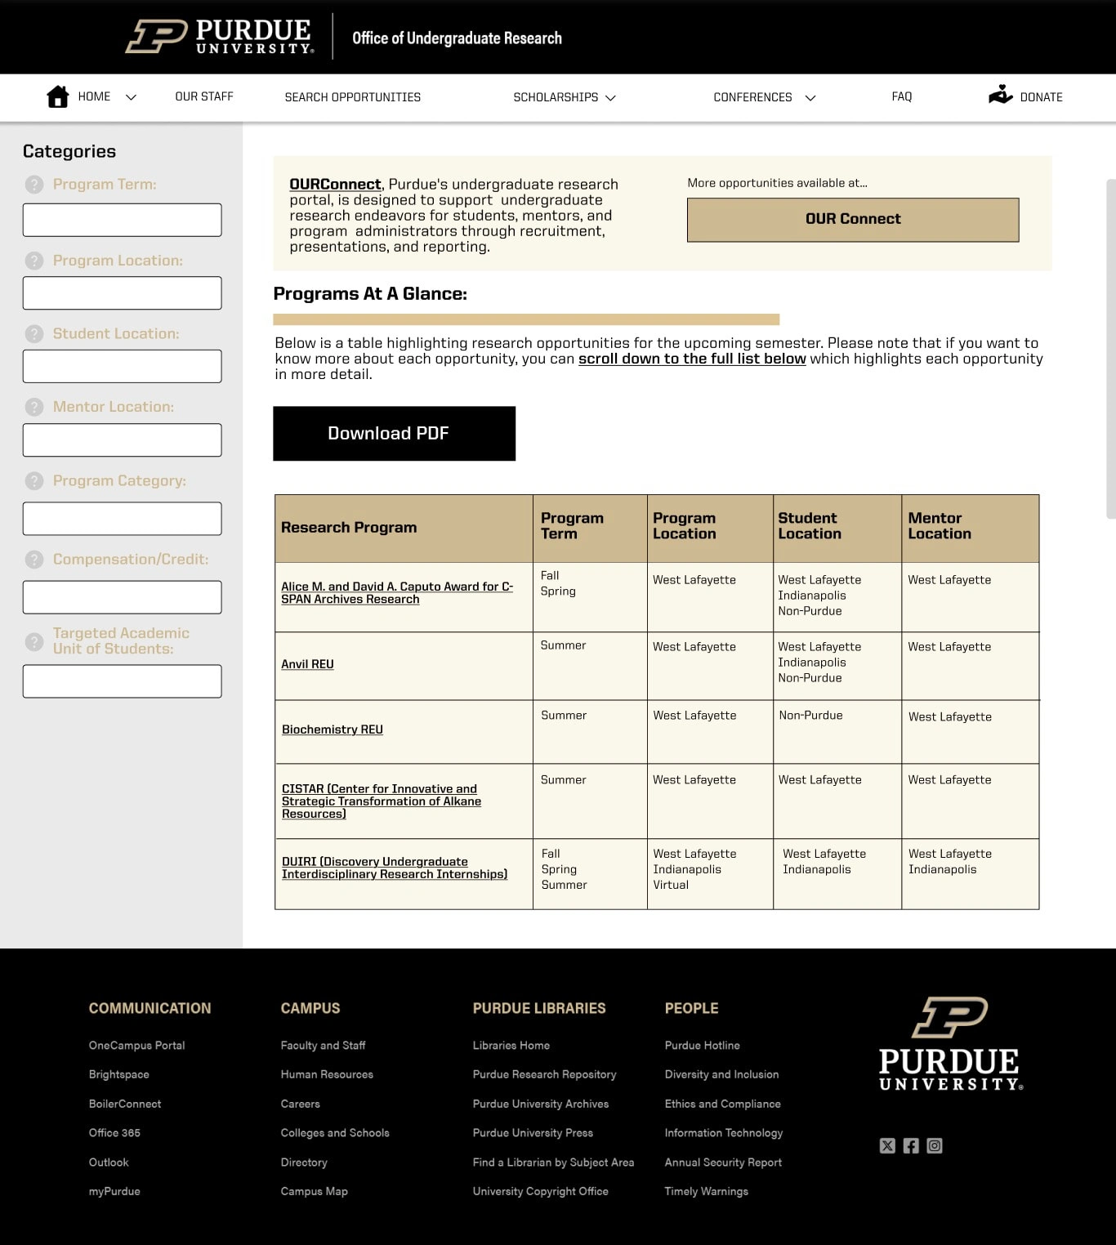Open Alice M. and David A. Caputo Award link

point(397,593)
